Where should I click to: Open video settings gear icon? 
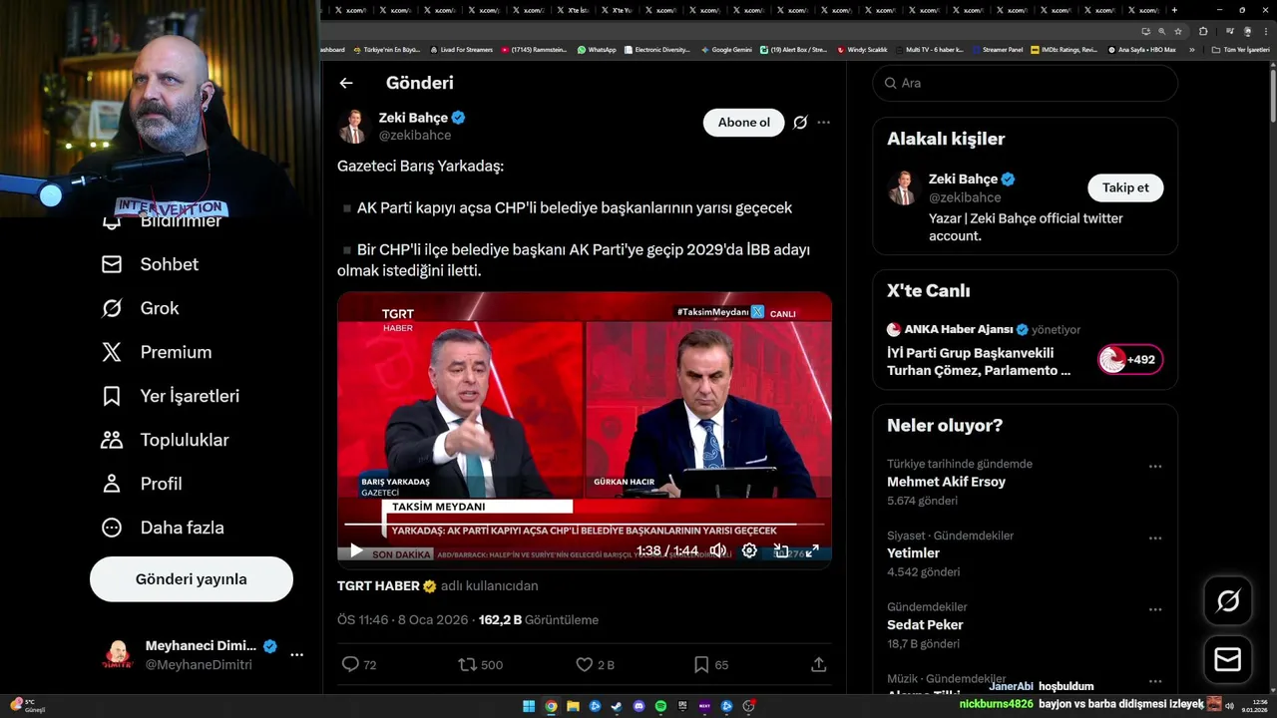[x=749, y=550]
